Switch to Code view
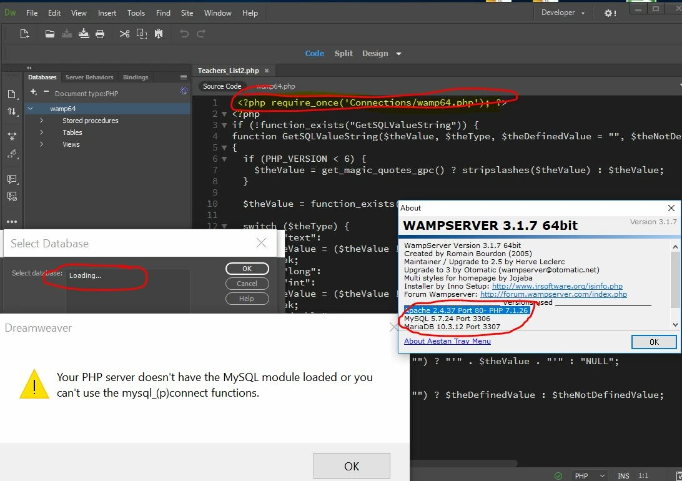The width and height of the screenshot is (682, 481). pyautogui.click(x=315, y=54)
